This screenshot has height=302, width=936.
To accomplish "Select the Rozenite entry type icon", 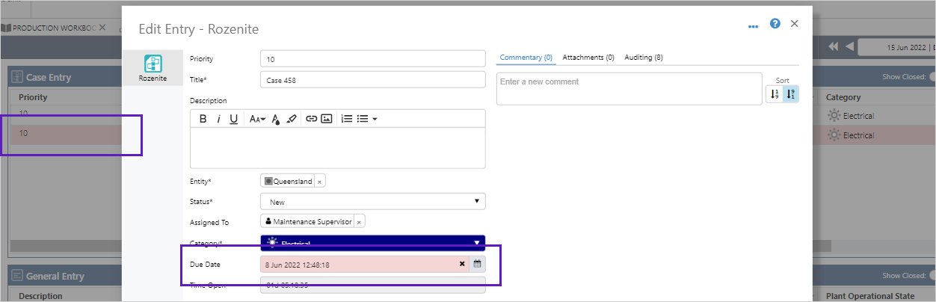I will (x=153, y=64).
